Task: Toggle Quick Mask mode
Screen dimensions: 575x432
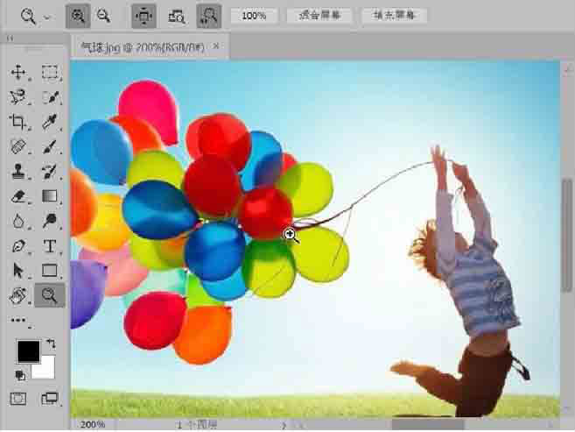Action: (18, 399)
